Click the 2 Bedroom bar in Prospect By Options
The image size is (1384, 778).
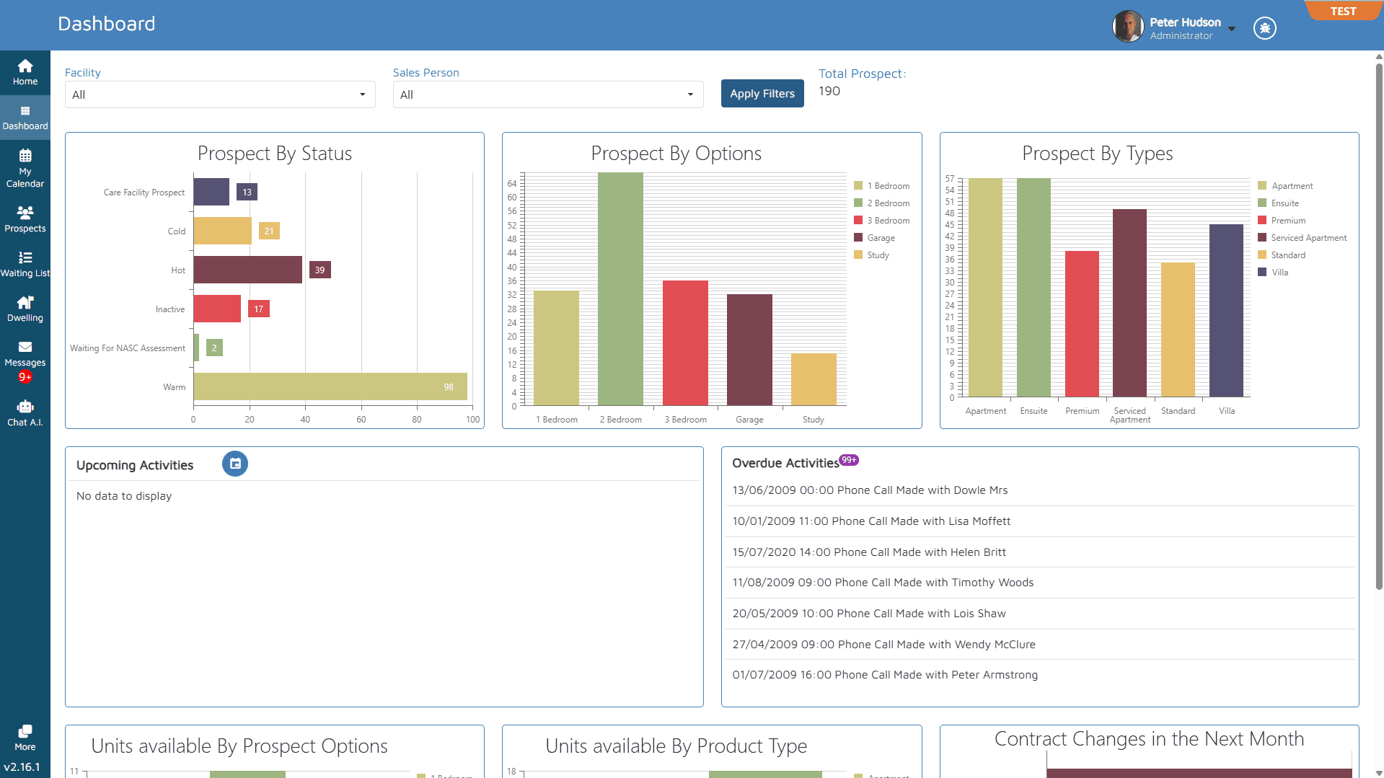[620, 289]
